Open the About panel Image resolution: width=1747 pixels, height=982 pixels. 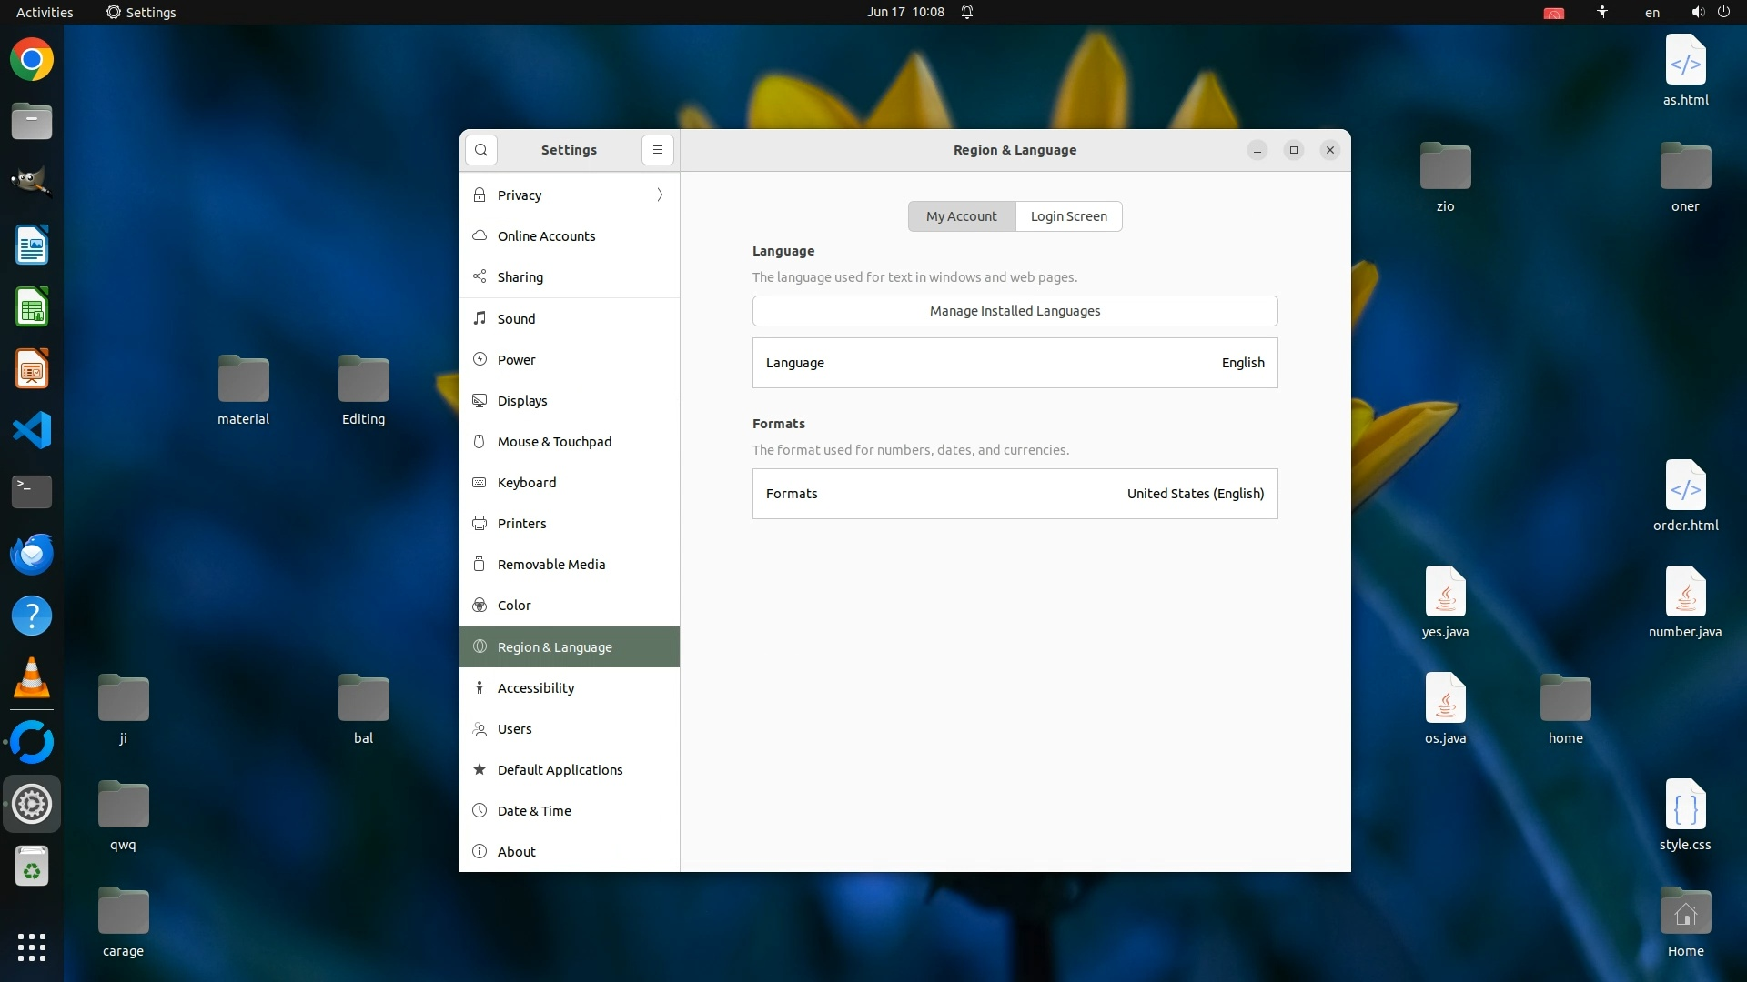[516, 852]
